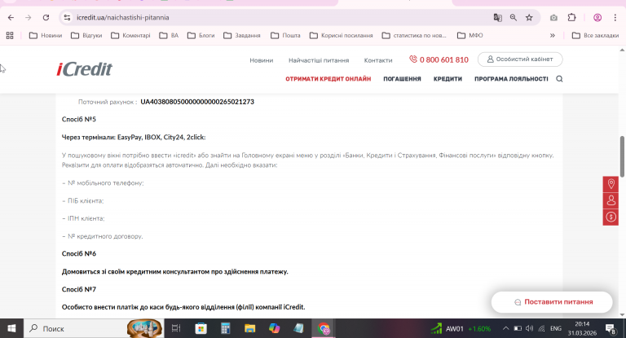Select ПОГАШЕННЯ menu item
626x338 pixels.
click(402, 79)
